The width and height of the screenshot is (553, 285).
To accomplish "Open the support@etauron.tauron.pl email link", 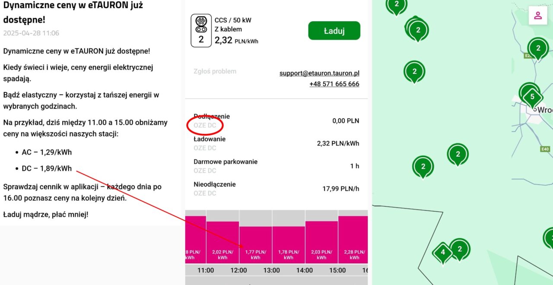I will tap(319, 73).
